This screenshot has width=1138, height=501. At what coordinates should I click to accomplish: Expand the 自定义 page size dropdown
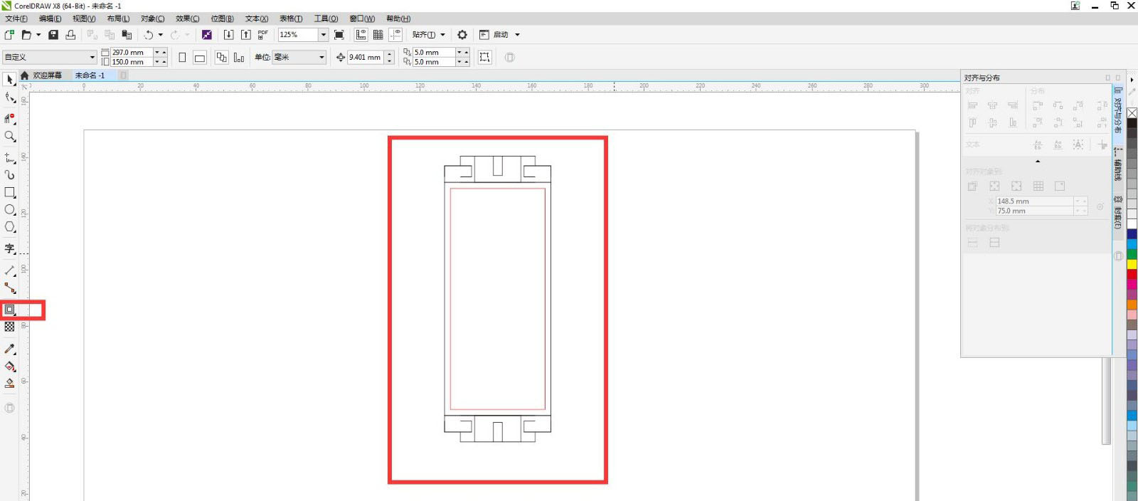pyautogui.click(x=92, y=58)
